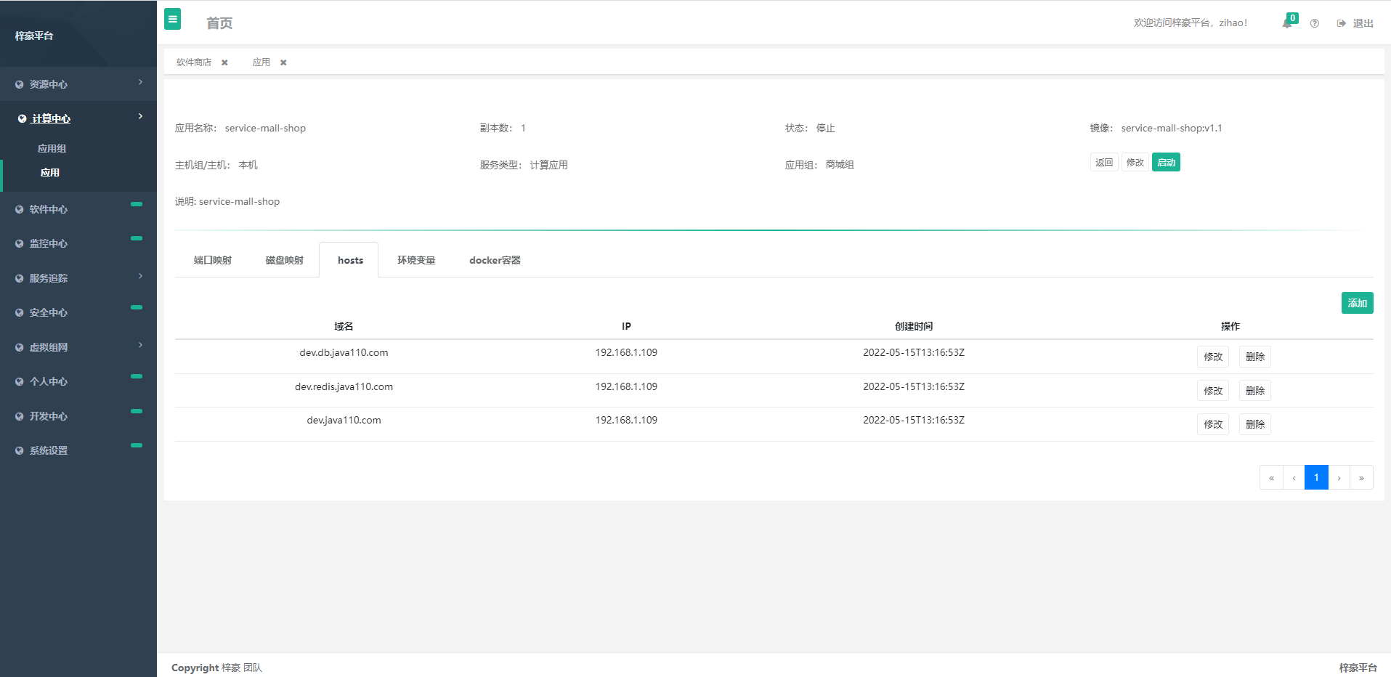Screen dimensions: 1391x677
Task: Click the 域名 column header
Action: coord(344,326)
